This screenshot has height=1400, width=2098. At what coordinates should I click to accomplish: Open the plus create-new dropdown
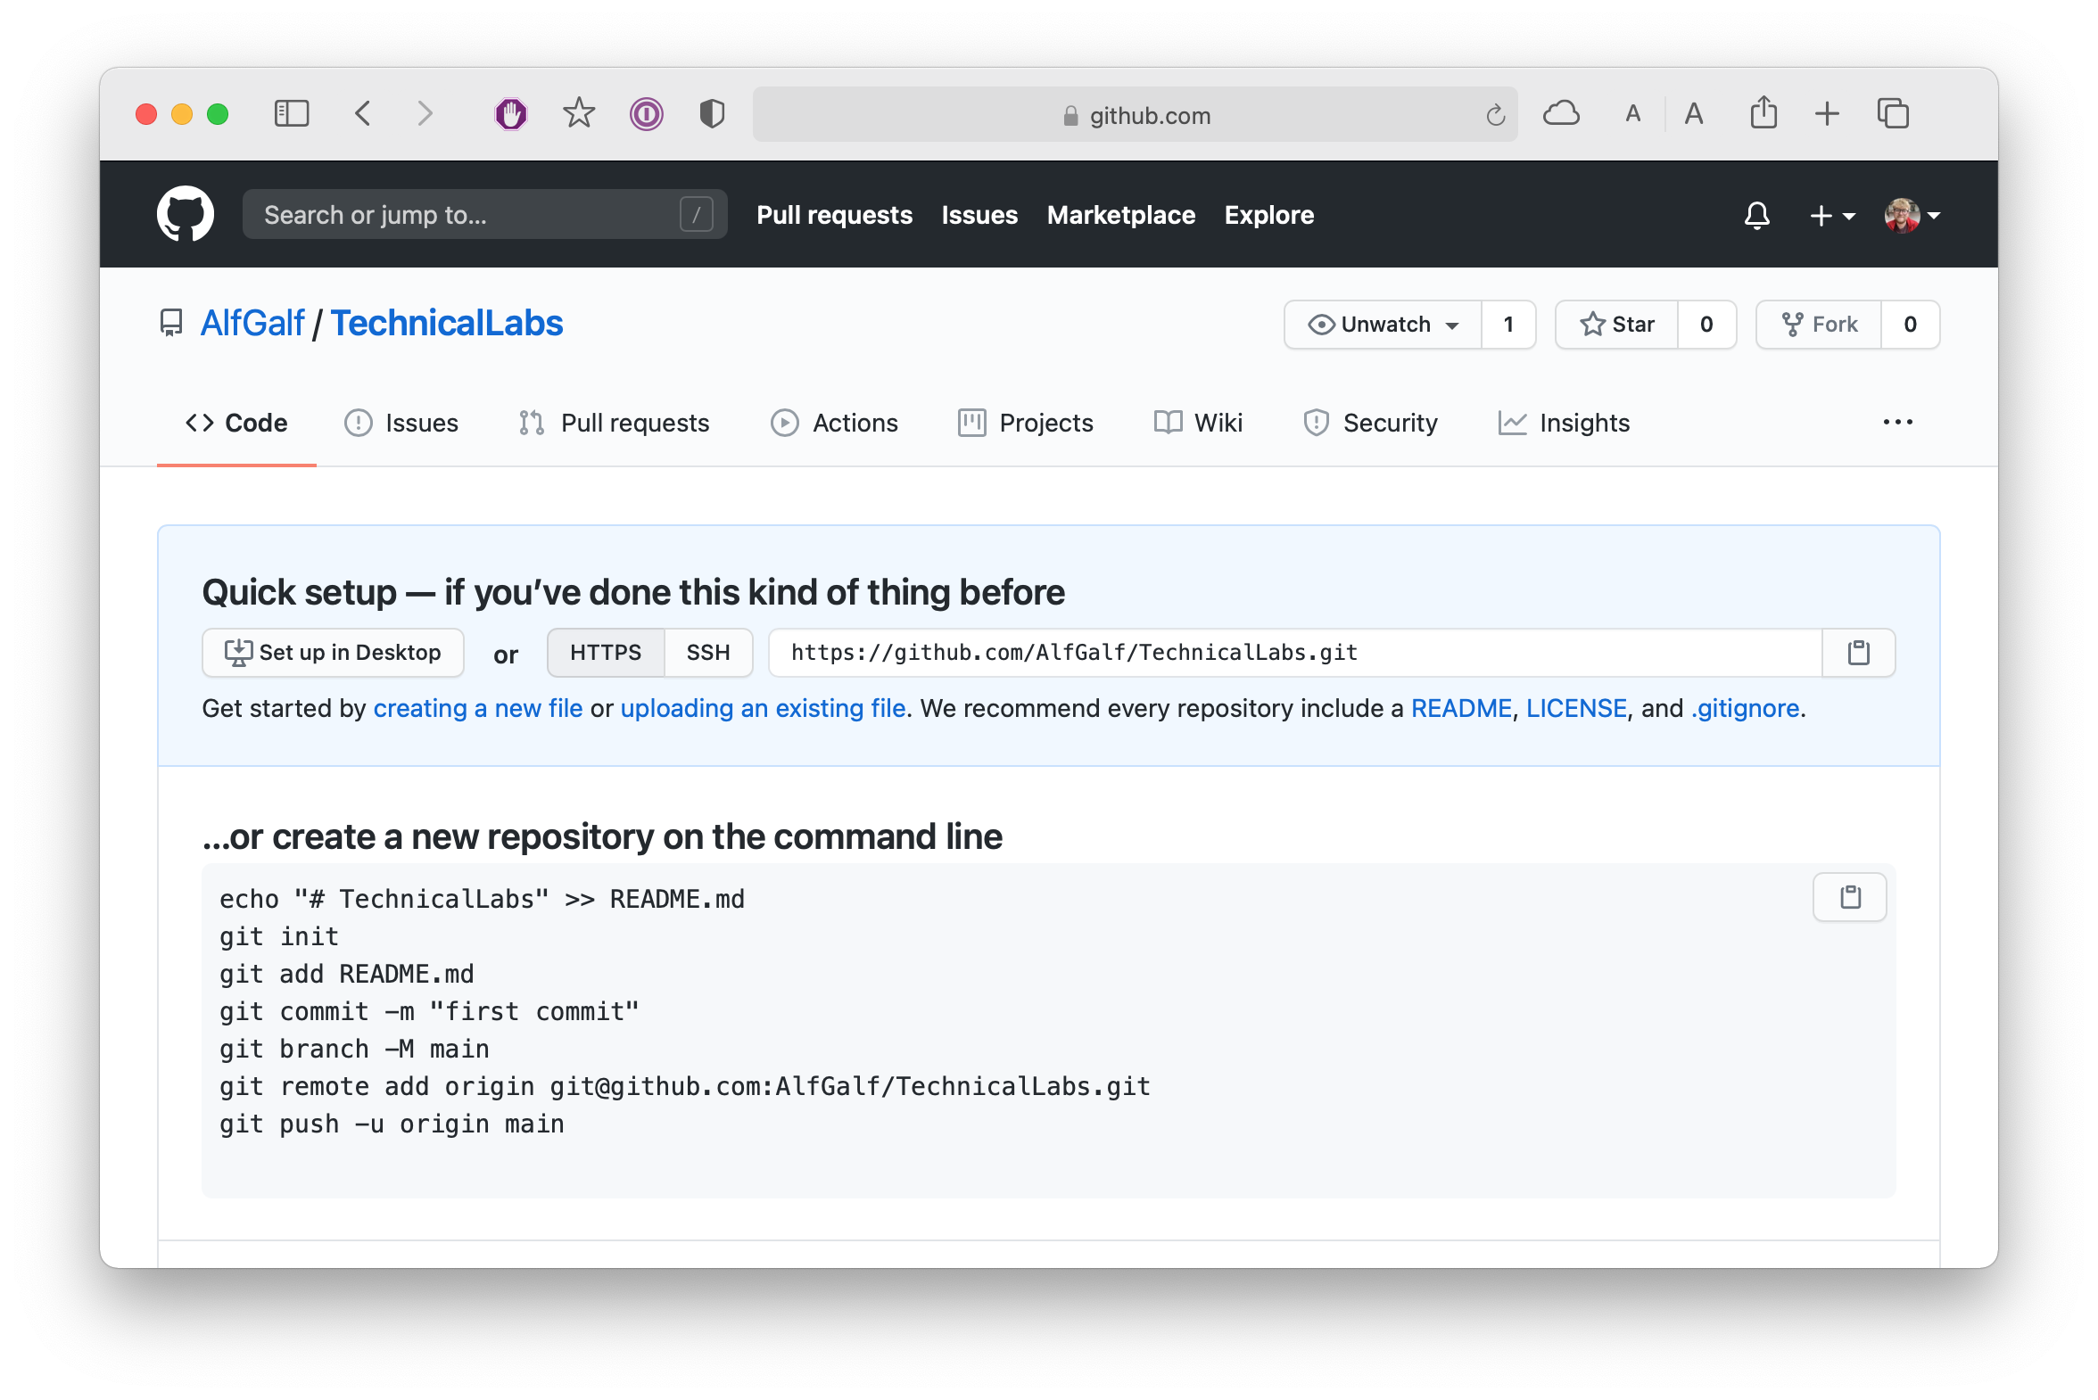[1832, 215]
